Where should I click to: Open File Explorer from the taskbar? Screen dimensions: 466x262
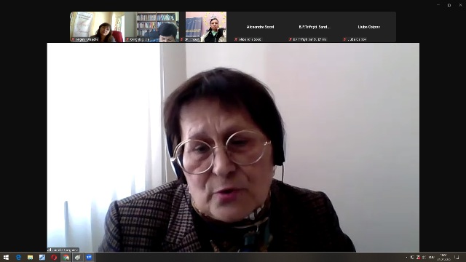click(31, 257)
